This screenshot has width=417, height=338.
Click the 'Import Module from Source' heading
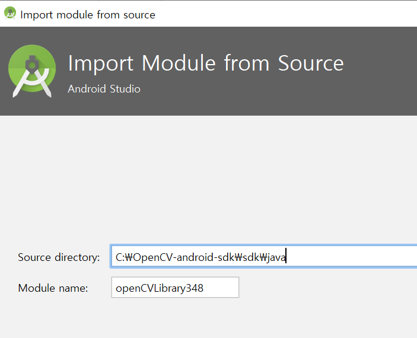[206, 63]
